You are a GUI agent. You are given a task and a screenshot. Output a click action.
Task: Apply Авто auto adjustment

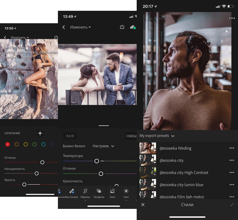(x=112, y=193)
